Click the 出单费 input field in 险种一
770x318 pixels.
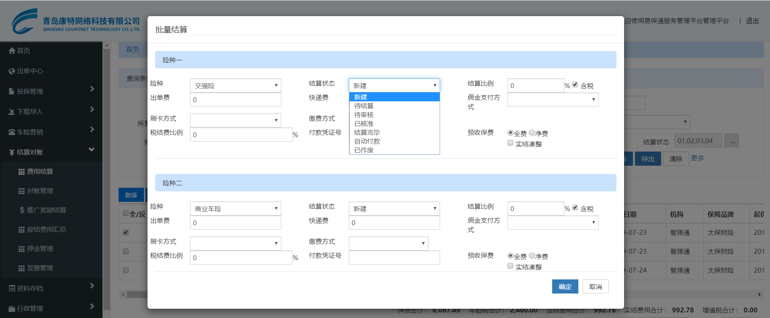point(236,100)
